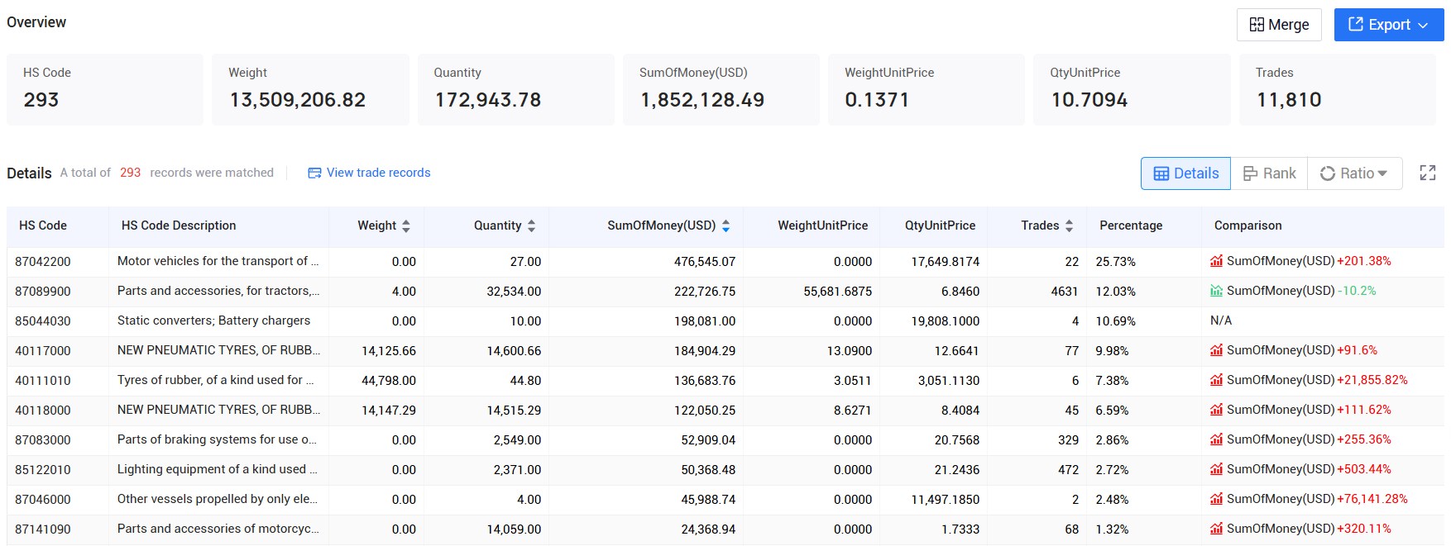The image size is (1451, 546).
Task: Click the WeightUnitPrice summary card 0.1371
Action: click(x=927, y=90)
